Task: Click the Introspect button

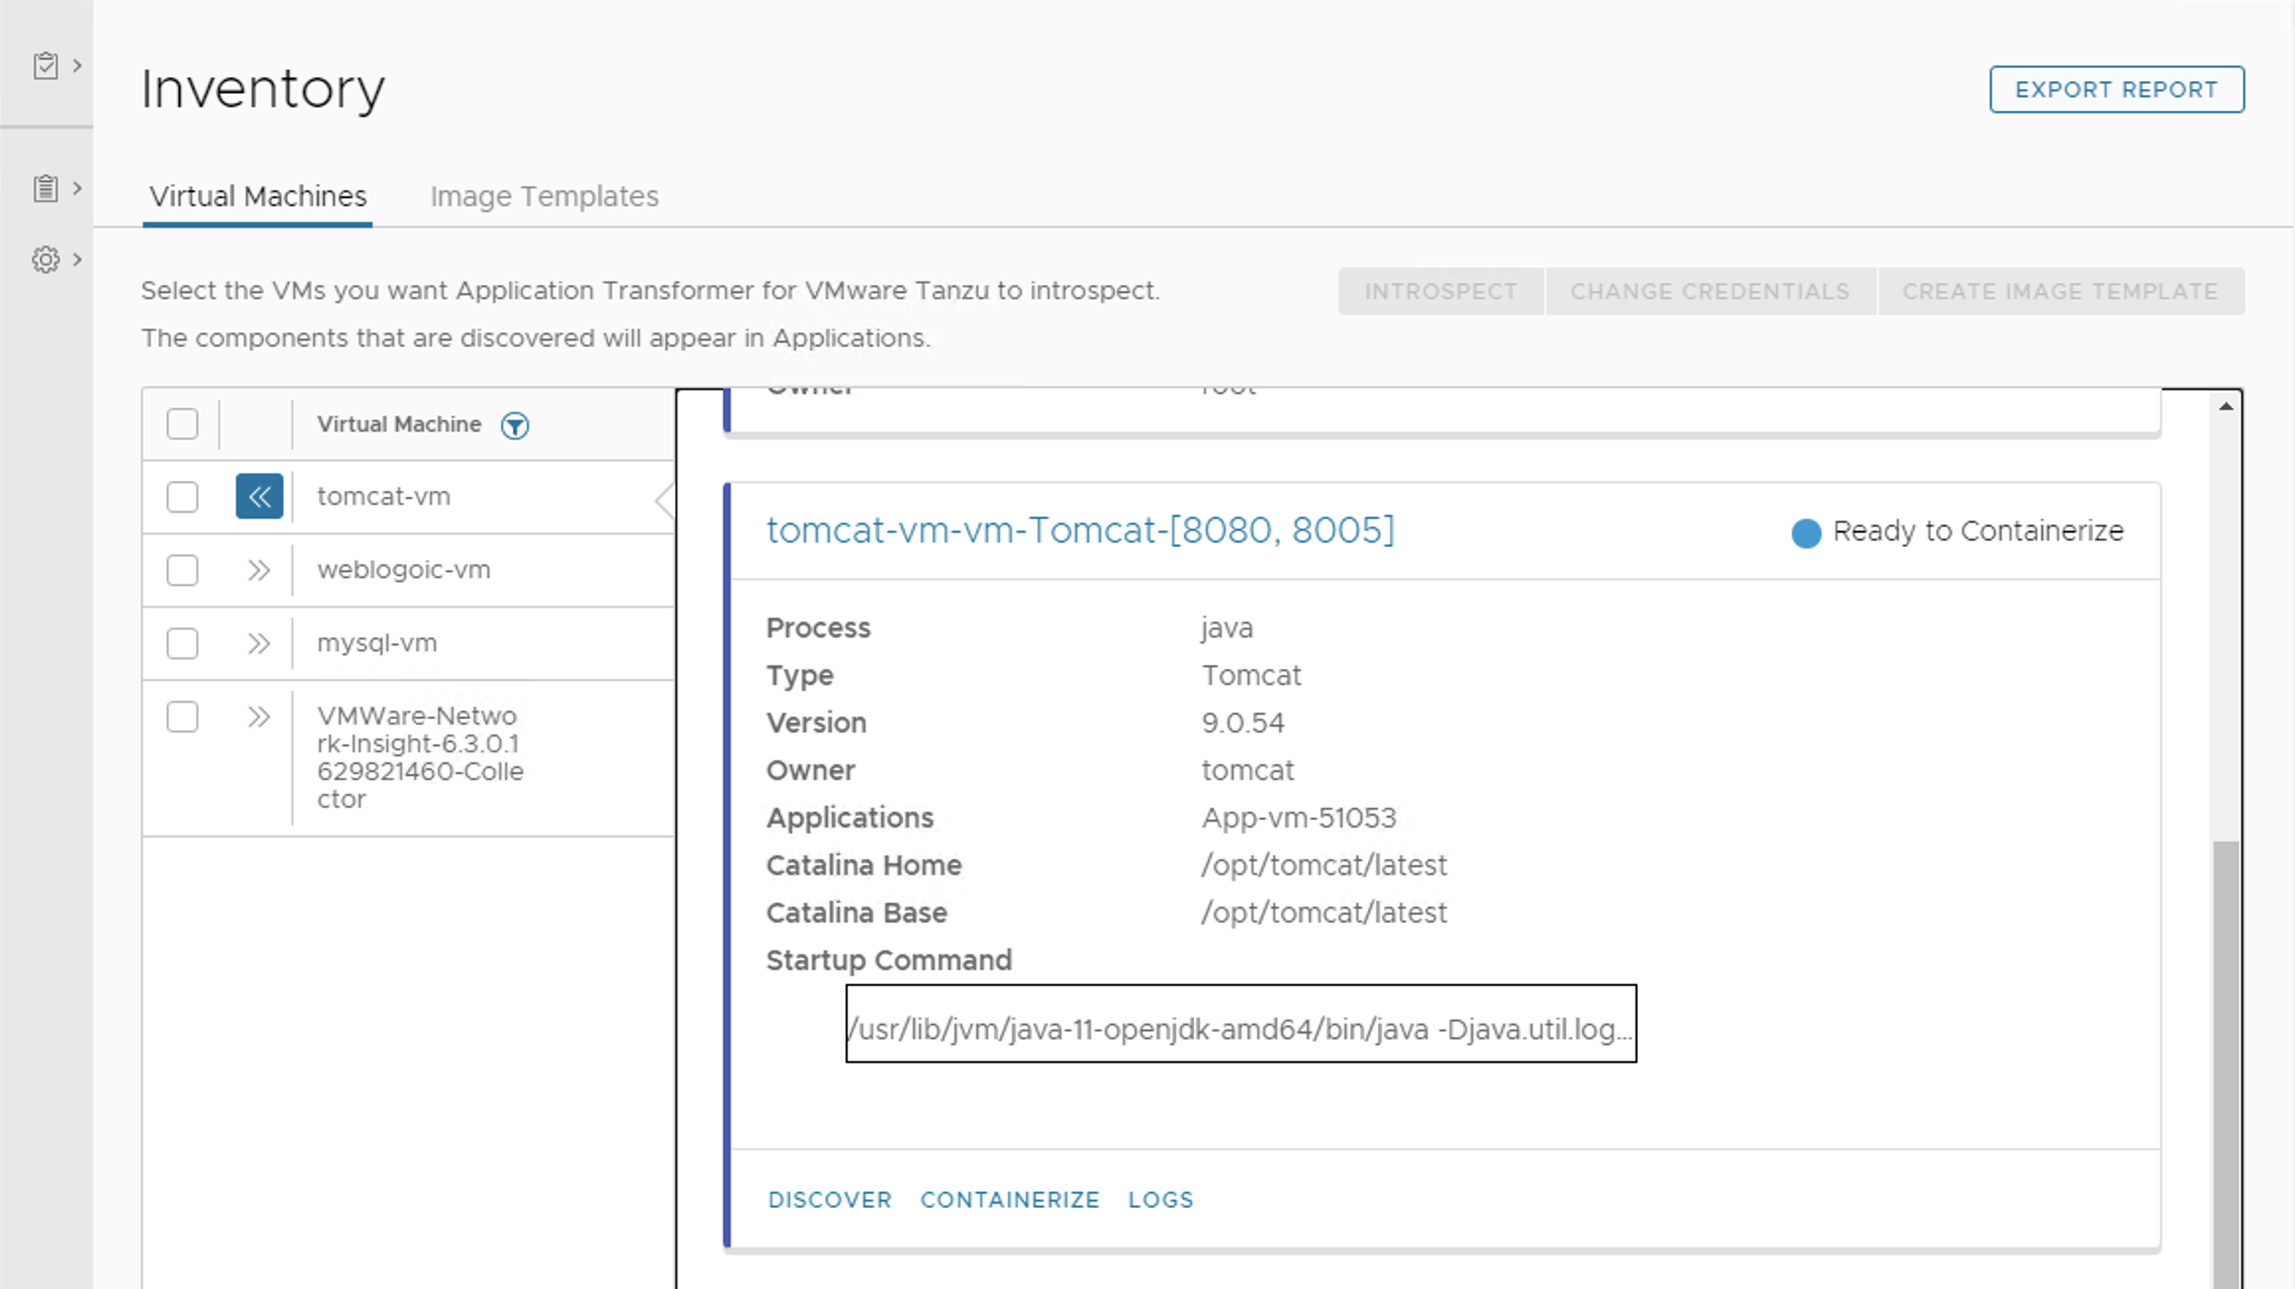Action: coord(1441,291)
